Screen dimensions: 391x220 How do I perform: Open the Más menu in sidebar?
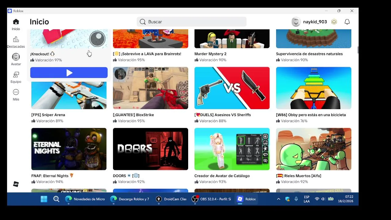(x=16, y=92)
